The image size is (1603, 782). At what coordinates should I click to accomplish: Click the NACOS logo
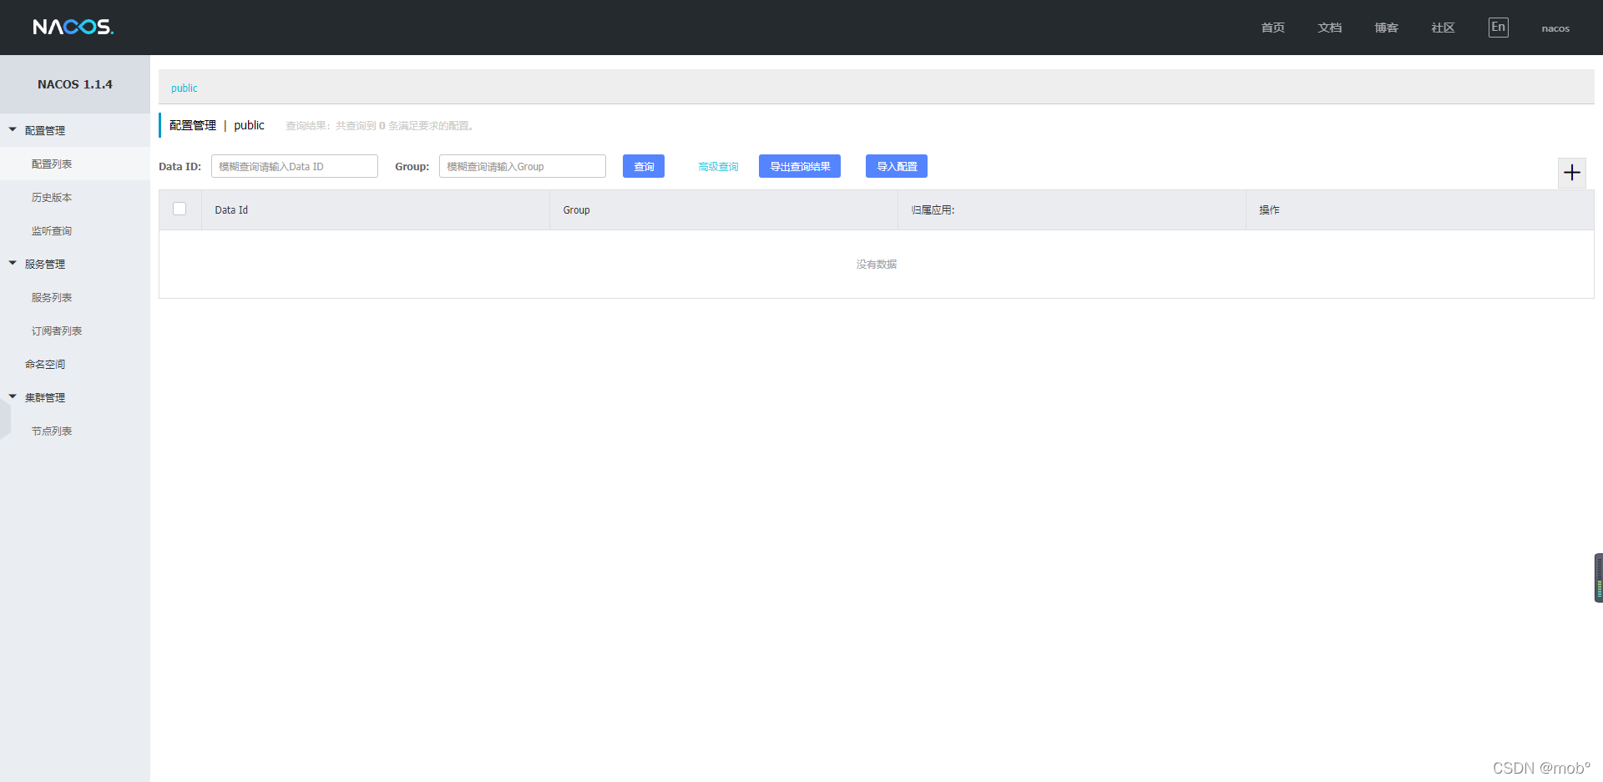coord(73,27)
